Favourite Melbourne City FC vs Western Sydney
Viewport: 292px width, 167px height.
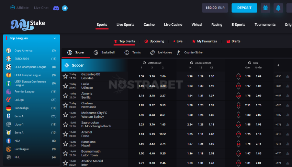point(65,115)
